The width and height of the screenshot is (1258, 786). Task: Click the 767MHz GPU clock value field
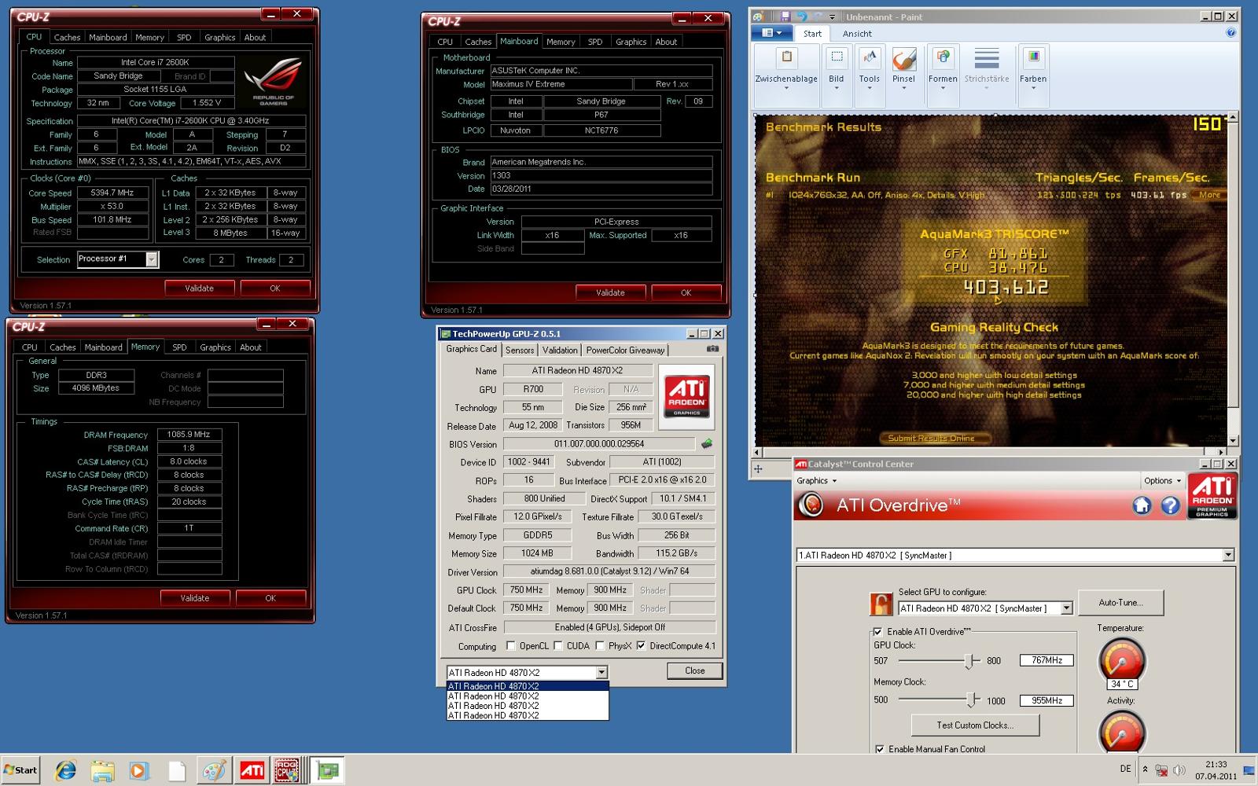[x=1046, y=660]
